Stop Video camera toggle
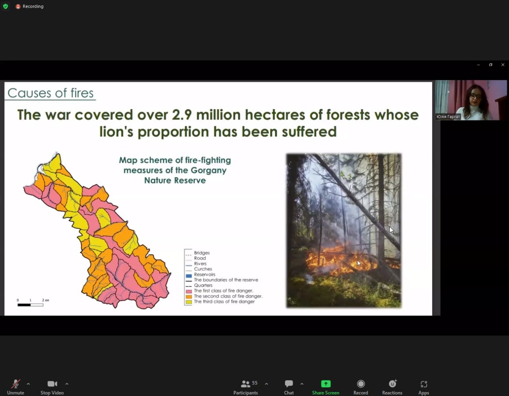 tap(52, 386)
